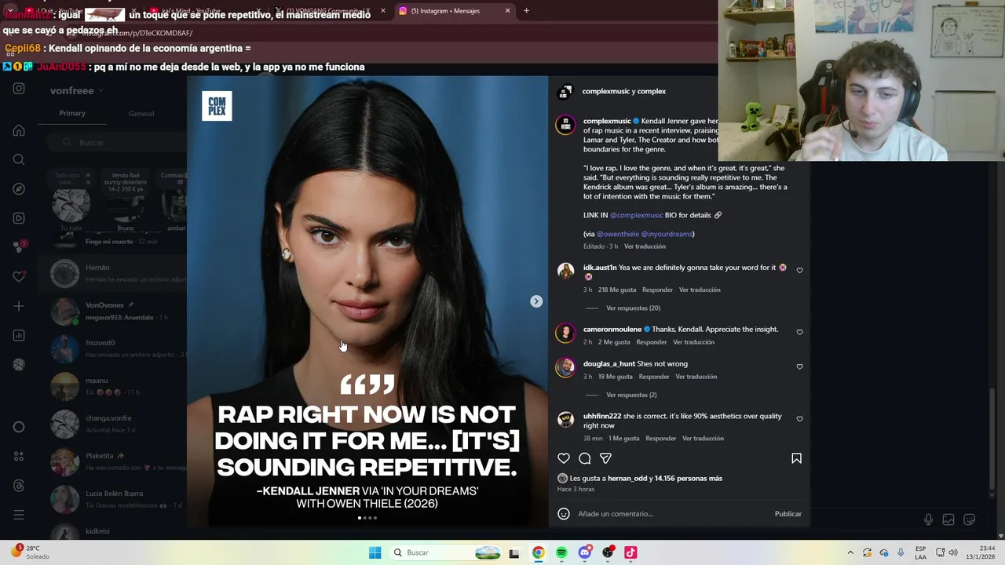Click the carousel page indicator dots
The image size is (1005, 565).
tap(367, 518)
